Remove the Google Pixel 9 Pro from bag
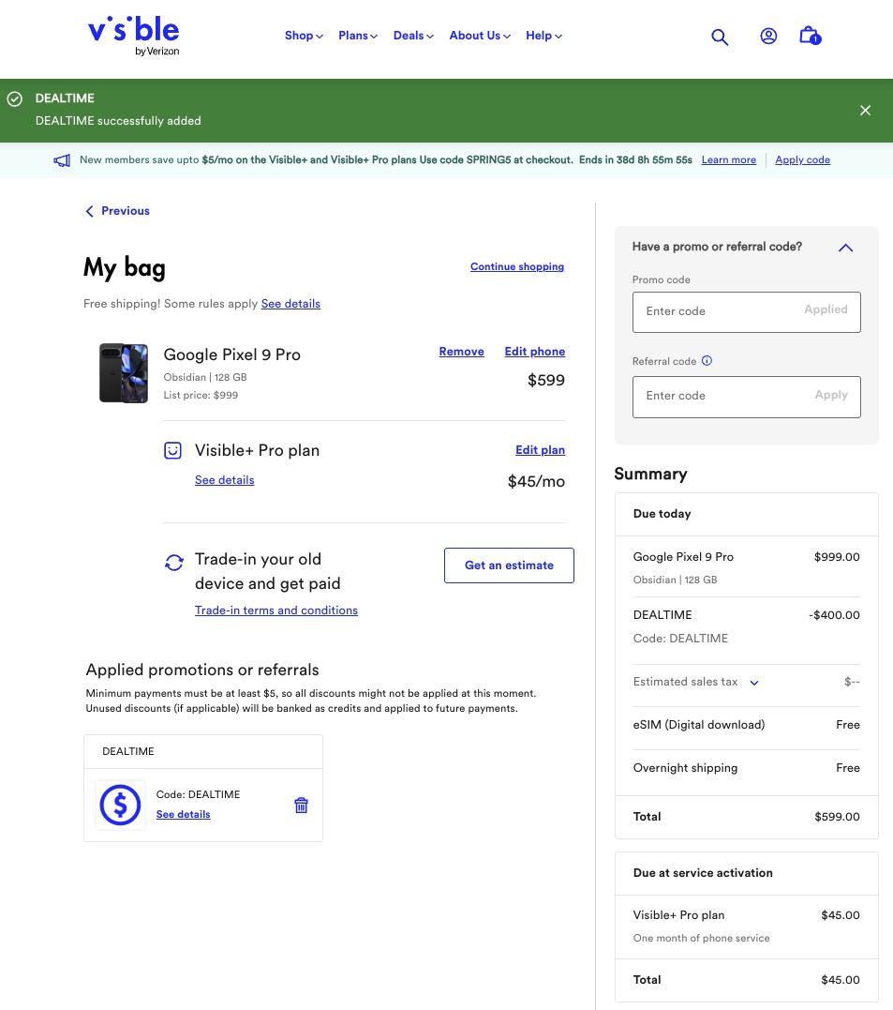The image size is (893, 1010). (461, 352)
